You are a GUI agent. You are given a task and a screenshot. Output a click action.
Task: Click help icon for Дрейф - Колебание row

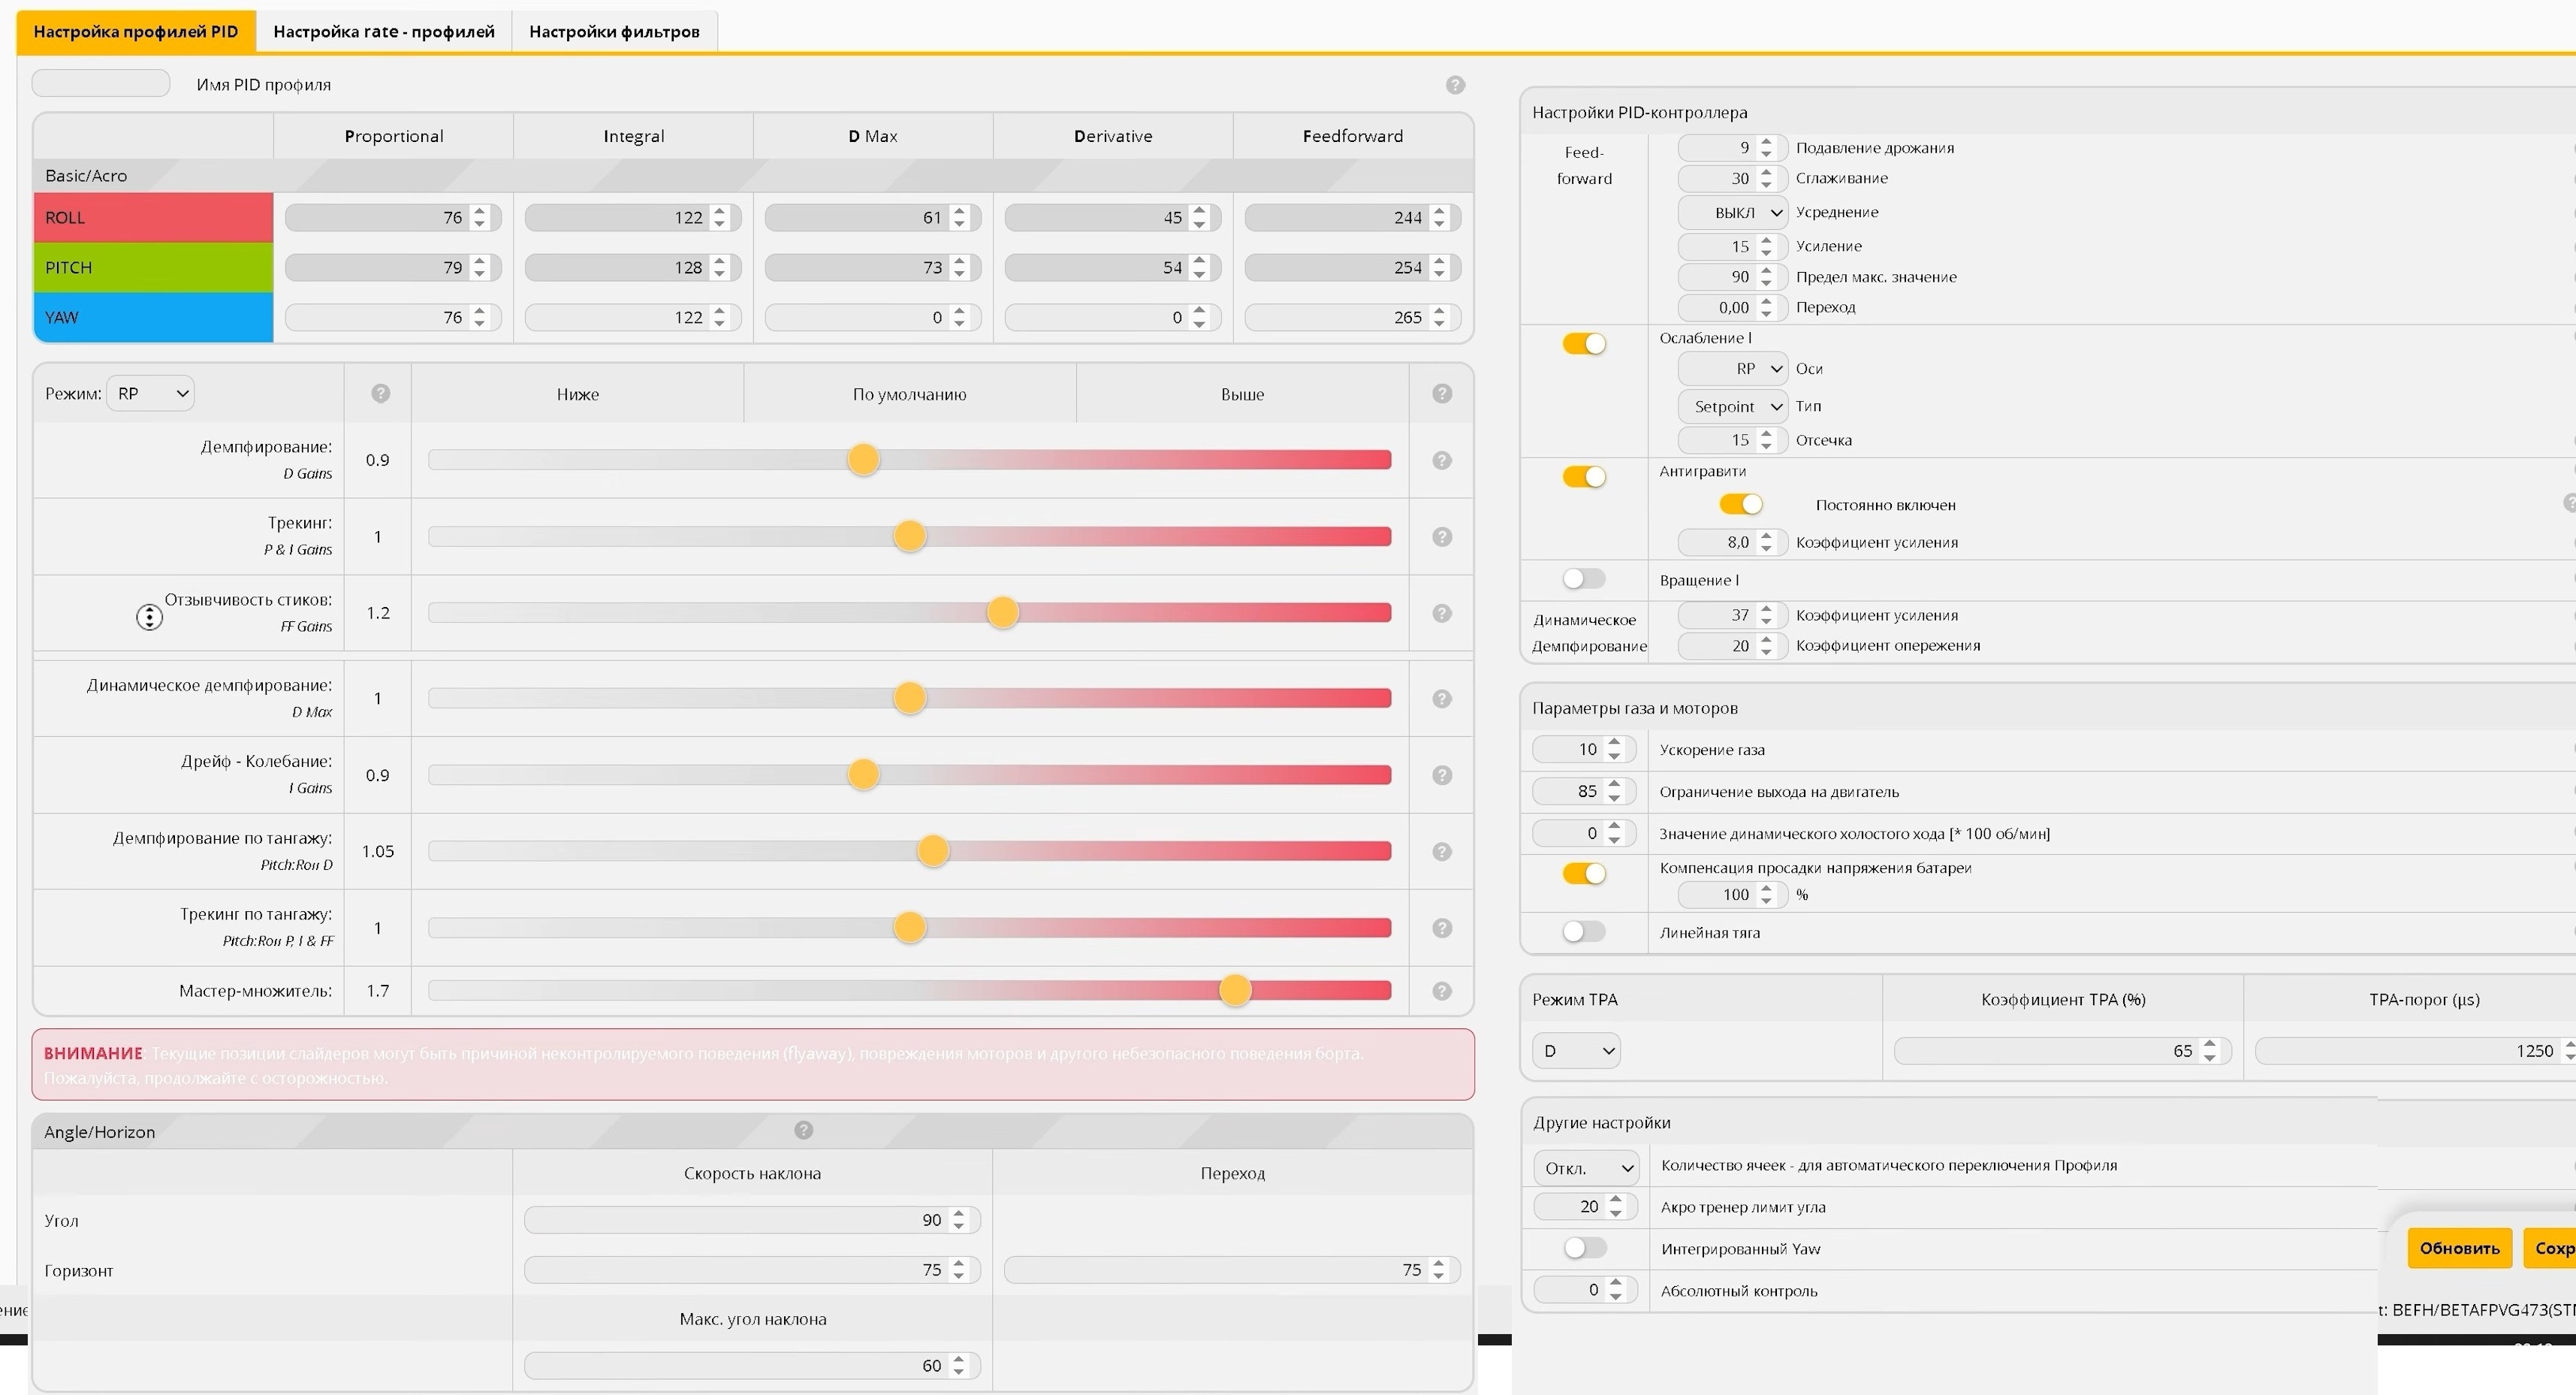(x=1441, y=775)
